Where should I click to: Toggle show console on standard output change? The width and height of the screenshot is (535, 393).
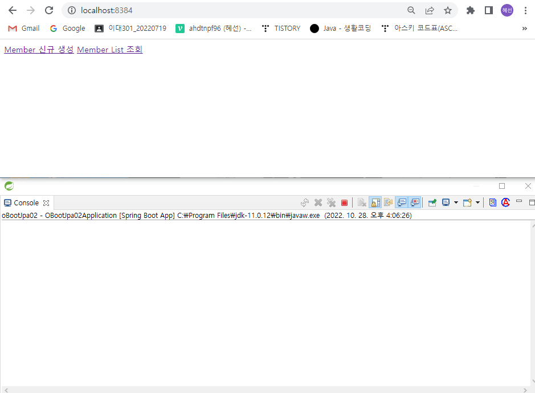pos(402,203)
